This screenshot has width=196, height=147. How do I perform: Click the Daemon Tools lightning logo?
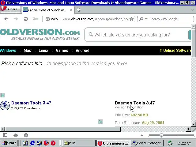[x=5, y=106]
